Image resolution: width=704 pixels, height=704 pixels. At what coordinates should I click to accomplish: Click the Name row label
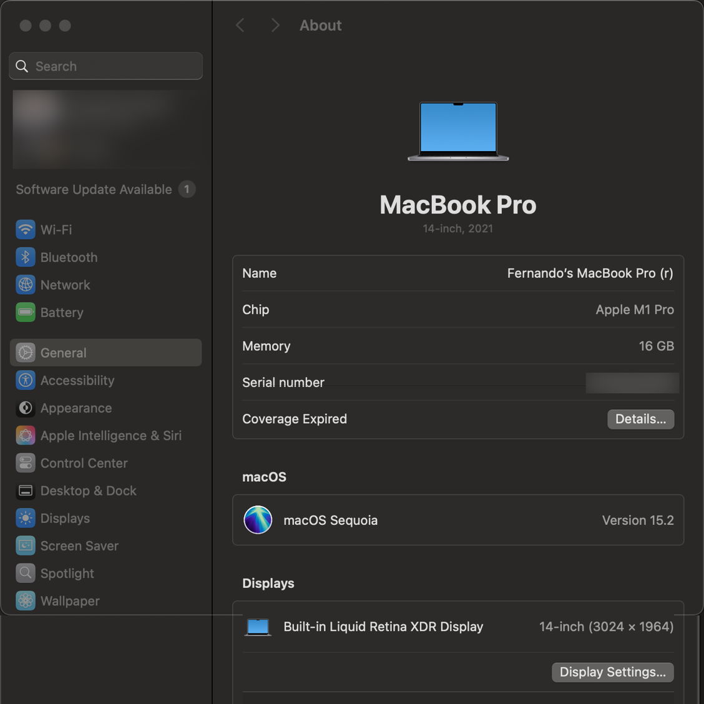(x=260, y=273)
